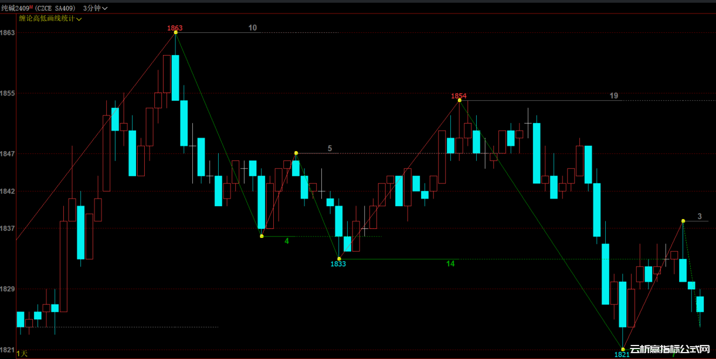This screenshot has width=716, height=359.
Task: Open the 3分钟 period dropdown
Action: click(x=96, y=8)
